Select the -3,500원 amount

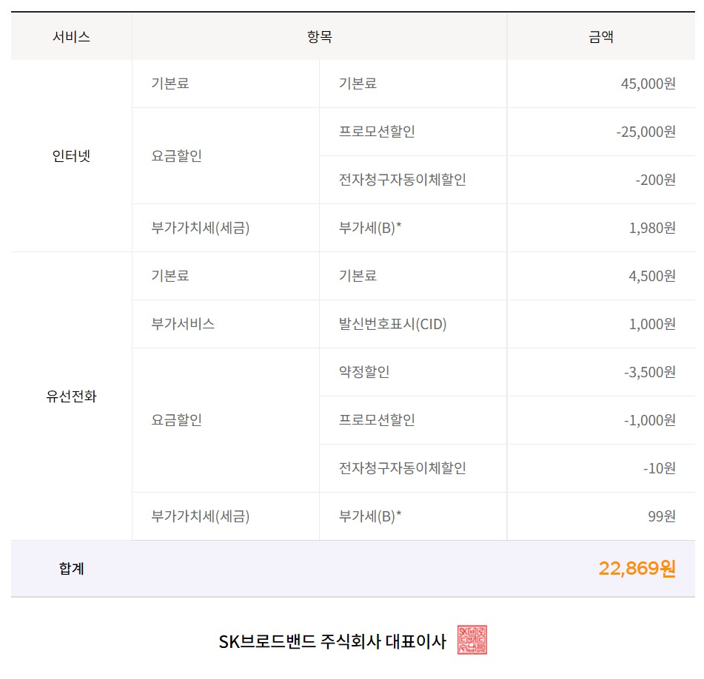pyautogui.click(x=649, y=372)
